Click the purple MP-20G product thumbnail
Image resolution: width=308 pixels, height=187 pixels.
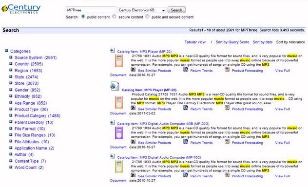click(119, 133)
